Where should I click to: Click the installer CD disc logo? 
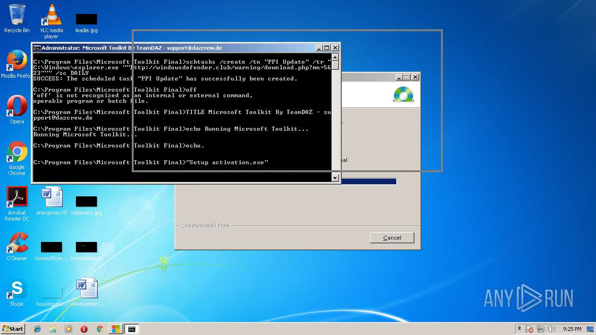[403, 94]
